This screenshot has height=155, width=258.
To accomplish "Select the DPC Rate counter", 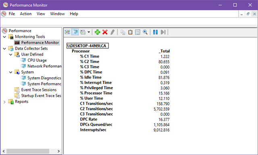I will click(x=89, y=120).
